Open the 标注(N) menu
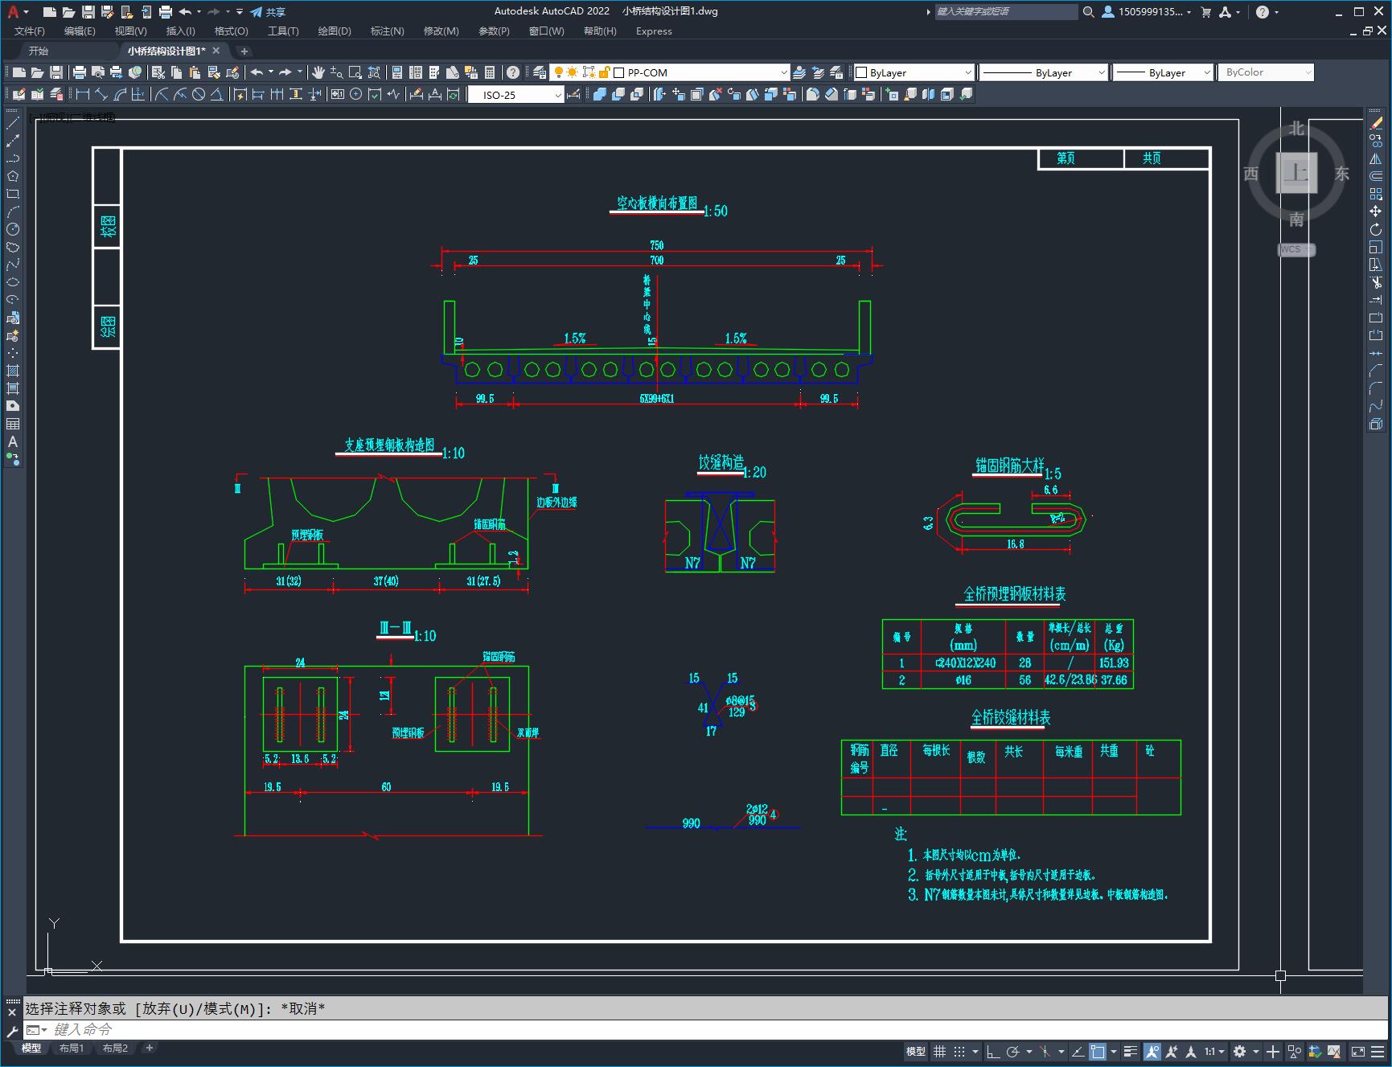Screen dimensions: 1392x1067 [387, 31]
